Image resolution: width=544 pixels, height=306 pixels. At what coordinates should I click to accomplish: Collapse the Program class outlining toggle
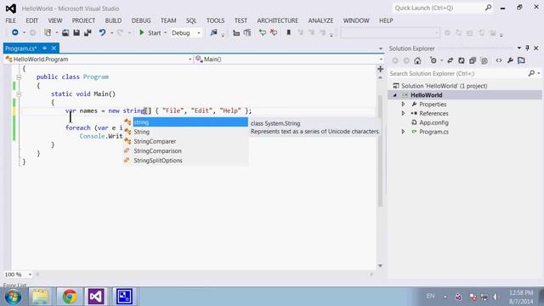[x=19, y=77]
